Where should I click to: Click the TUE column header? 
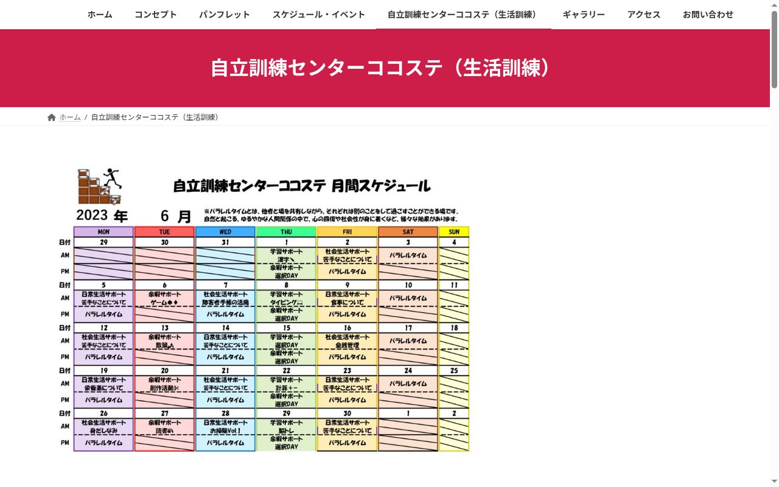(164, 232)
